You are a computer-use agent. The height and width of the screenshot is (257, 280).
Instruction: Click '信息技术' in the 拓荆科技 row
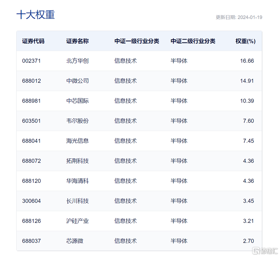(x=126, y=161)
